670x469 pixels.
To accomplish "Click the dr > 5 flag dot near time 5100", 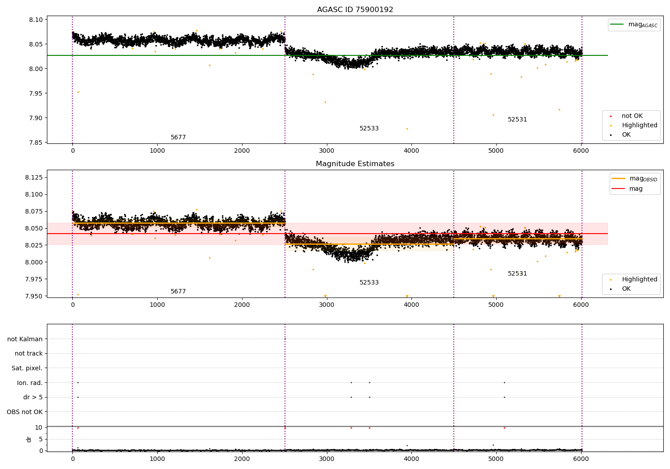I will 504,397.
